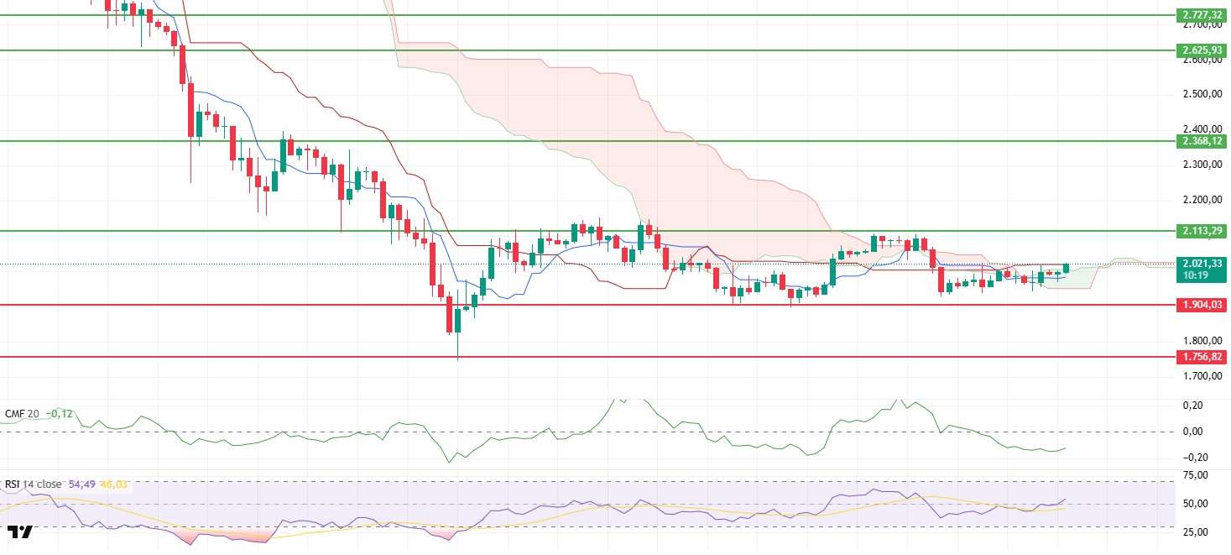1231x555 pixels.
Task: Click the 2.368,12 price level tag
Action: pos(1201,141)
